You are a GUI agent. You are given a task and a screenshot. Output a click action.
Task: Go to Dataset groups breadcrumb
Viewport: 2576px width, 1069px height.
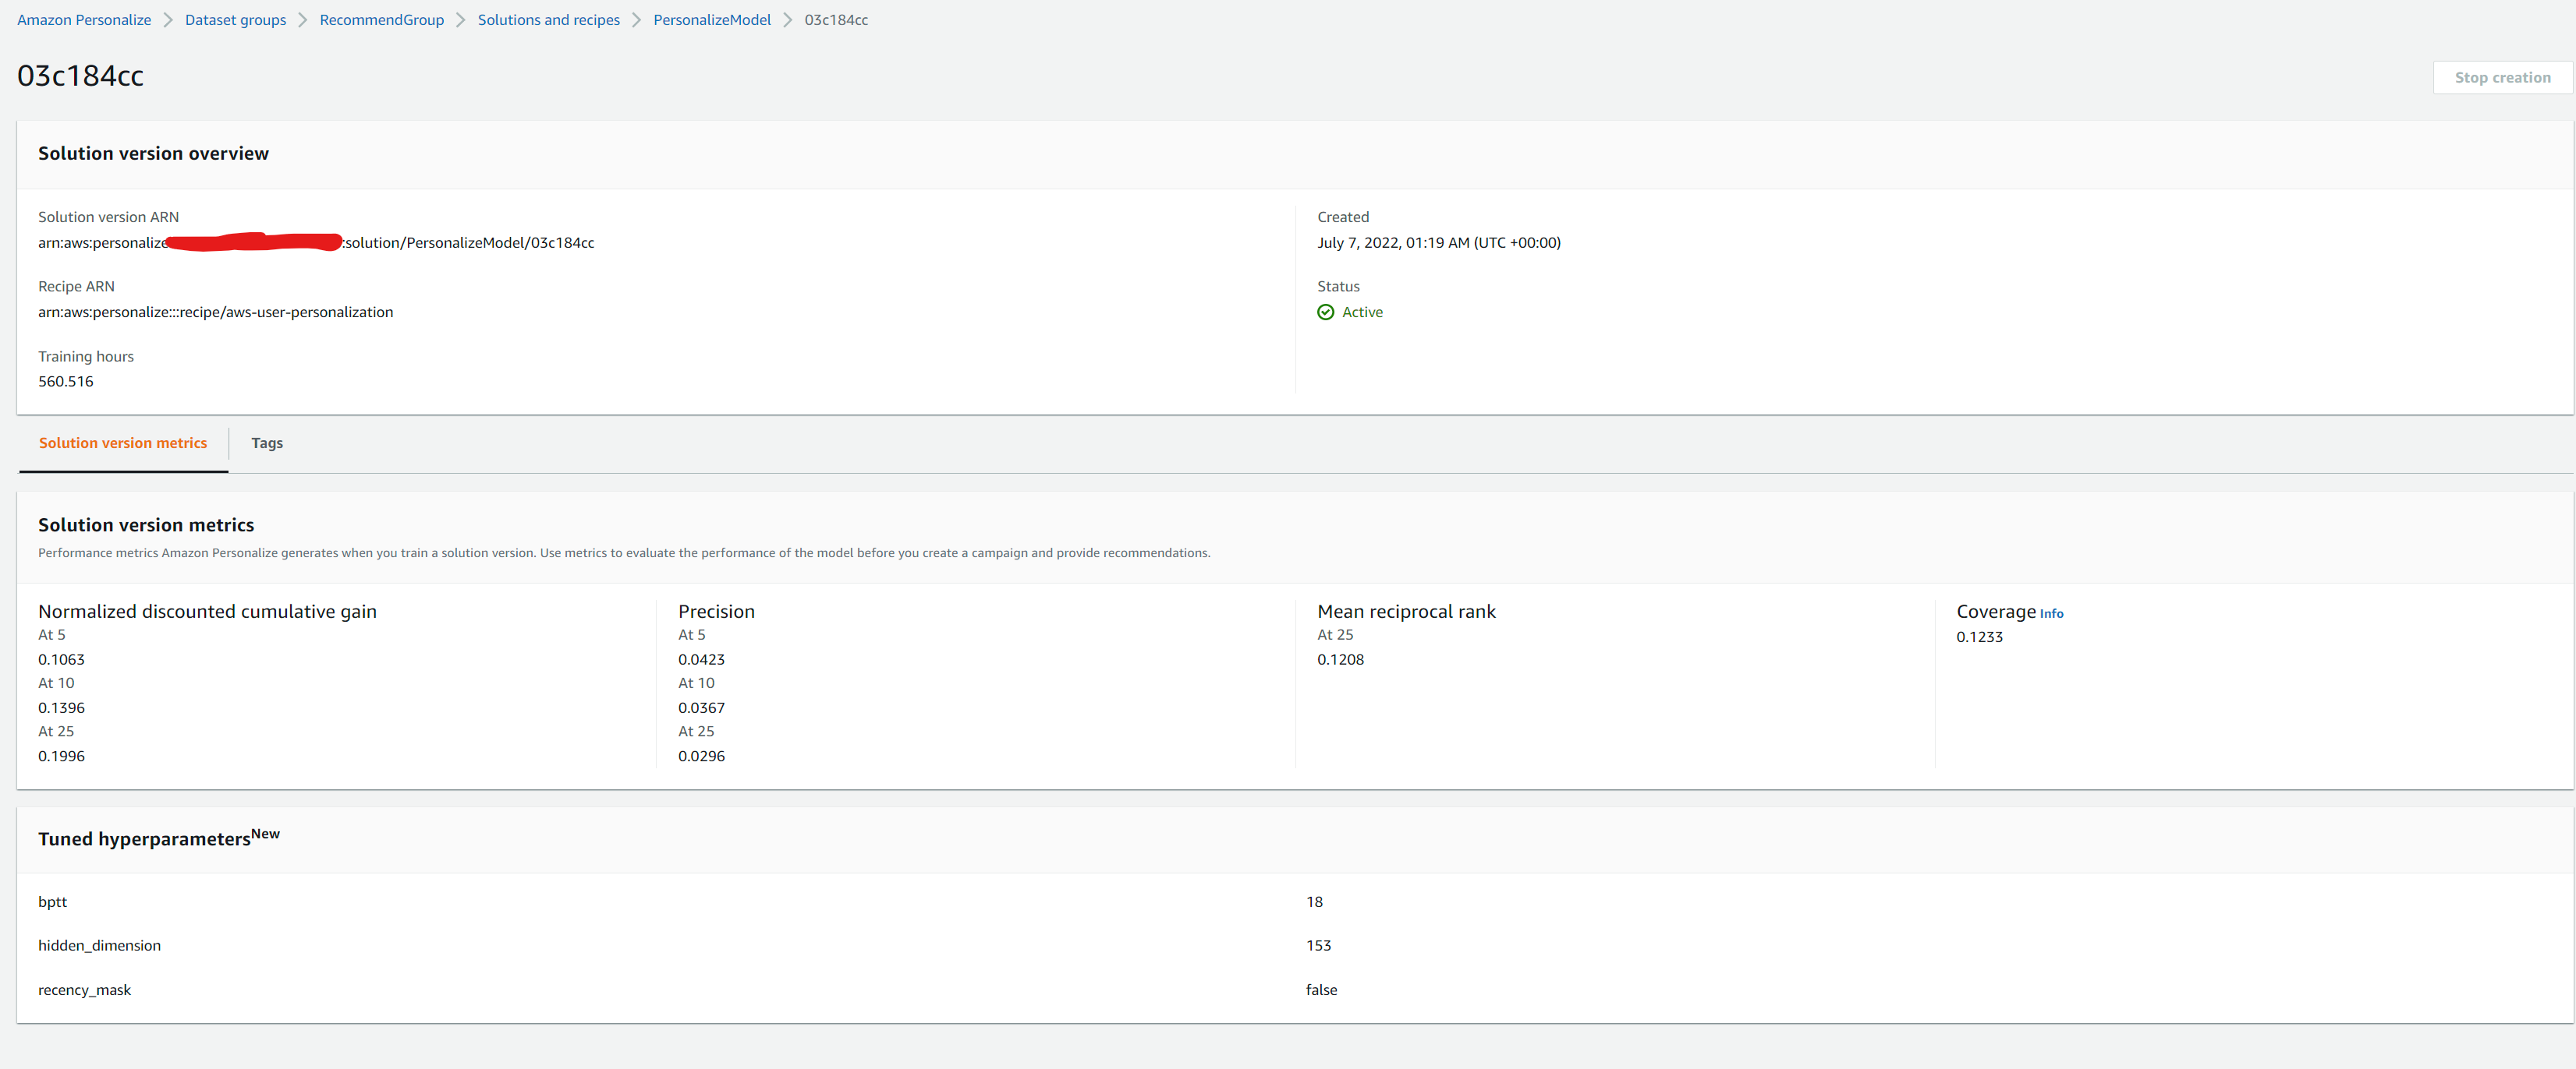(x=235, y=20)
